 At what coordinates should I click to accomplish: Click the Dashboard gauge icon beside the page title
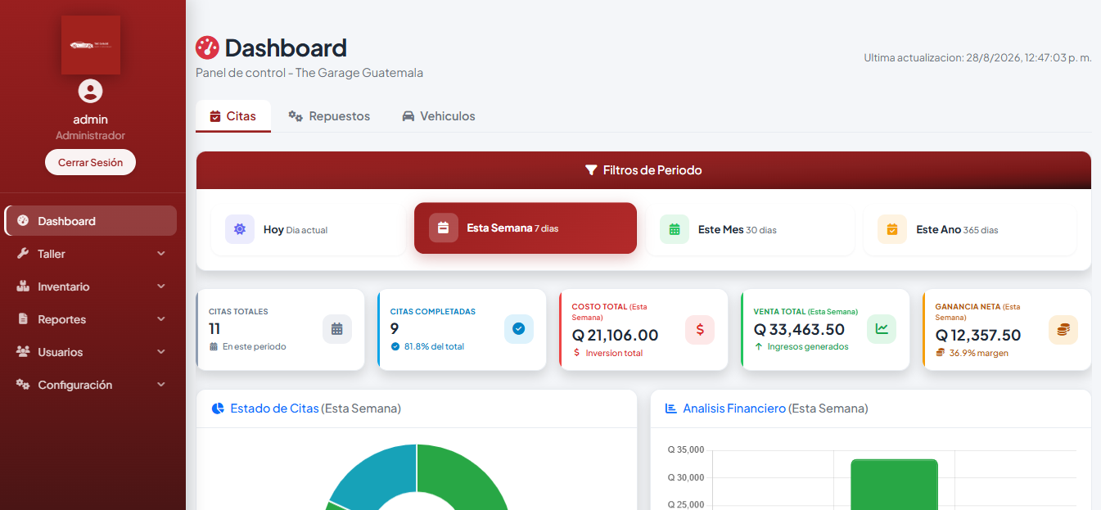(x=207, y=47)
